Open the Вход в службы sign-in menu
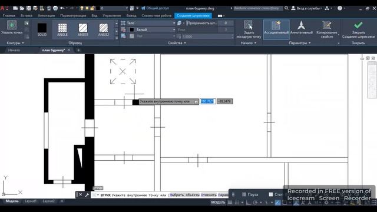This screenshot has width=377, height=212. pyautogui.click(x=306, y=8)
